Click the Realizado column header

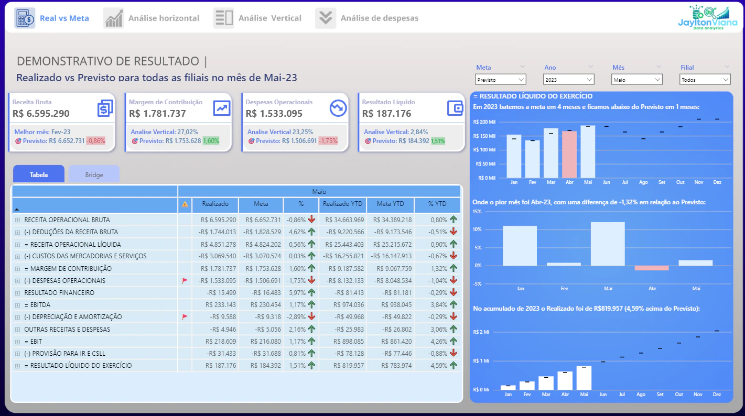click(x=215, y=205)
